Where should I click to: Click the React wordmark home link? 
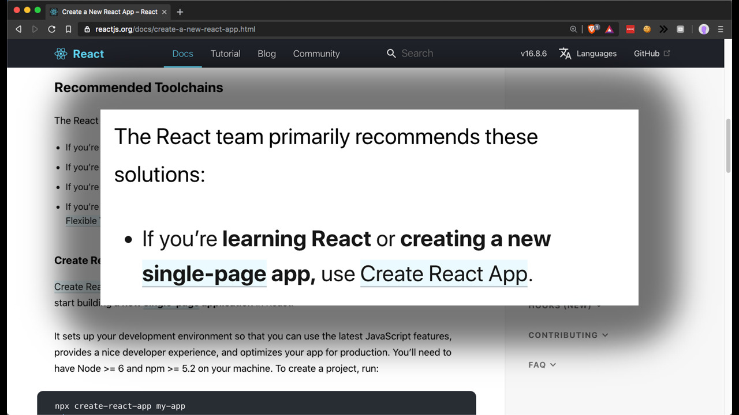tap(88, 54)
